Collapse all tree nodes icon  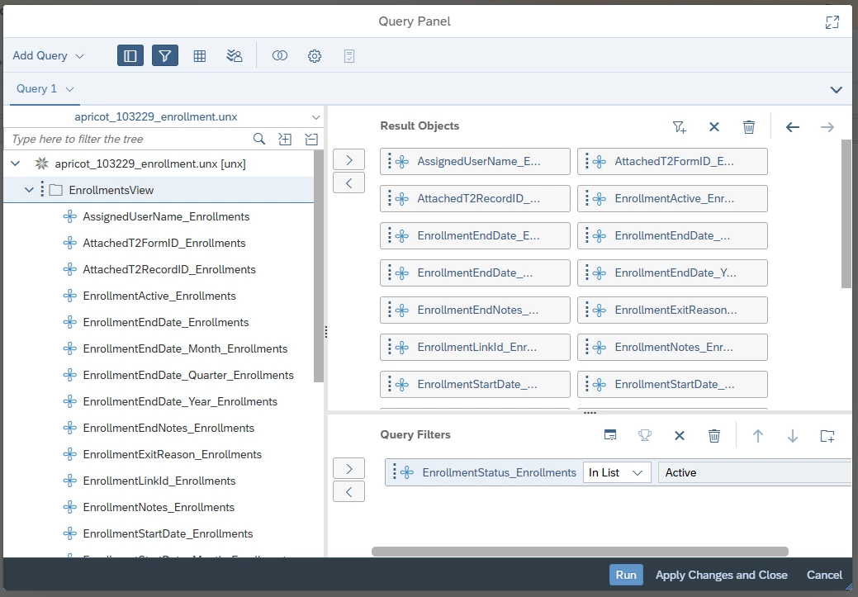[x=311, y=139]
